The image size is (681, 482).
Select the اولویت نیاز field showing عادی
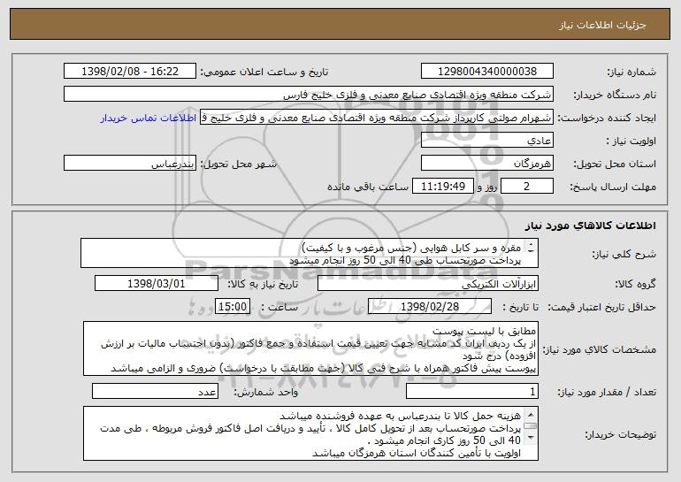tap(486, 141)
